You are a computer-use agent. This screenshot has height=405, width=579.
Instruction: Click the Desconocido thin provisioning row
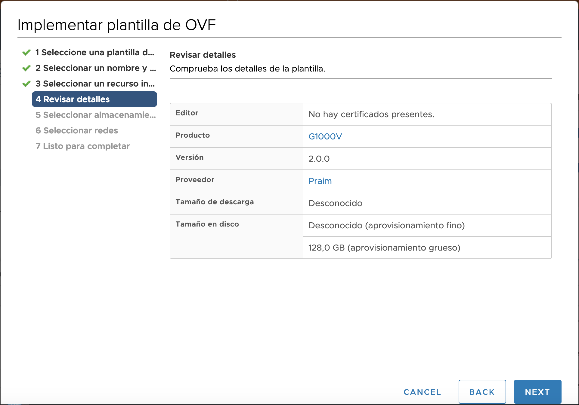coord(386,226)
